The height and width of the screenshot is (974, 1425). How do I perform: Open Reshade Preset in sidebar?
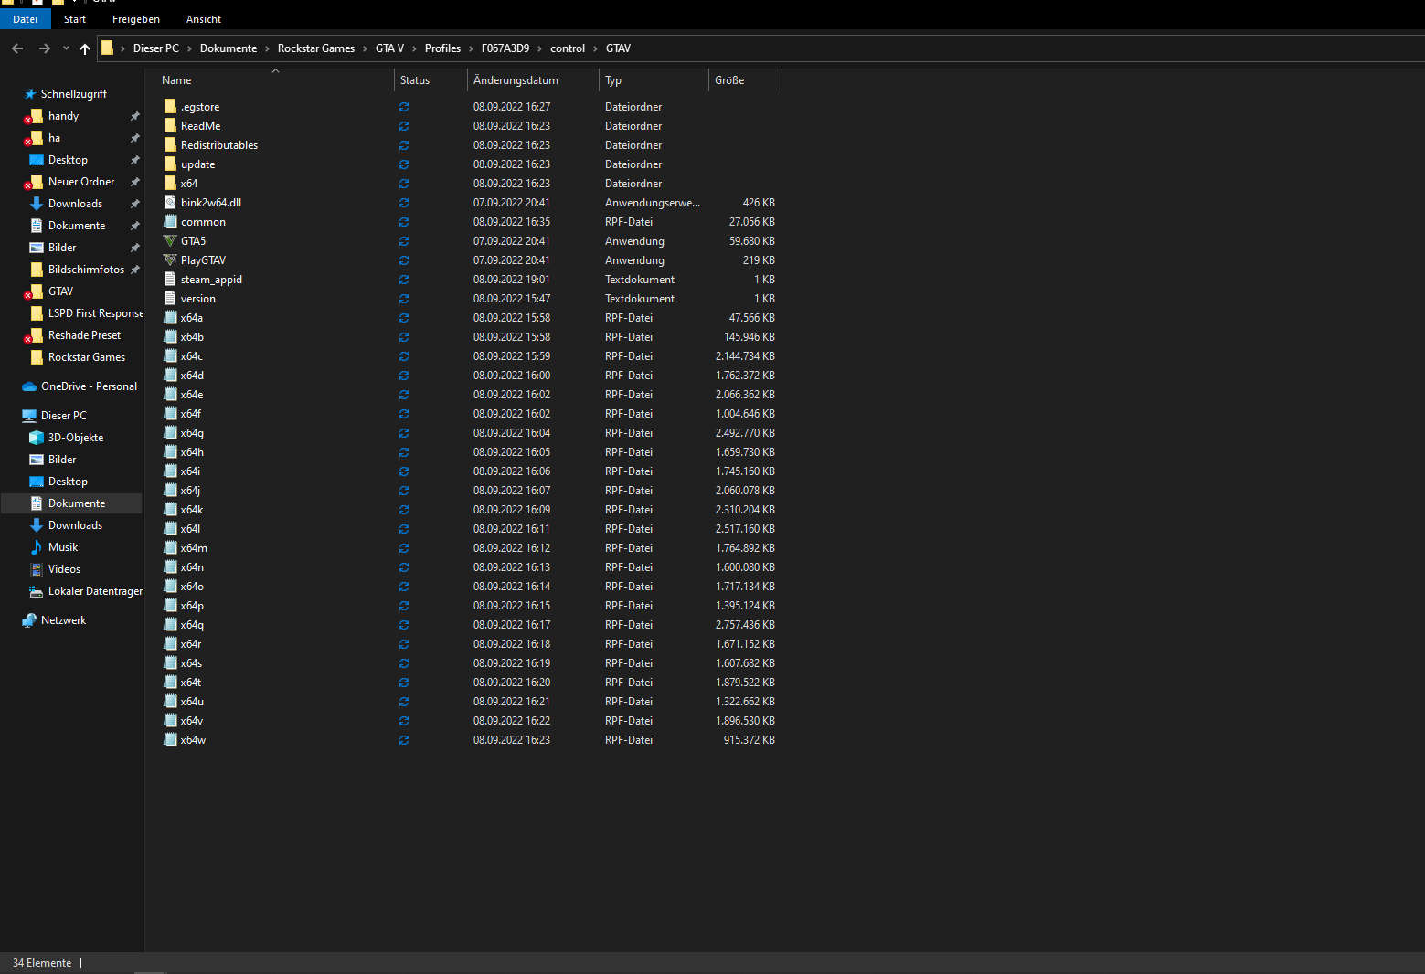click(x=84, y=335)
